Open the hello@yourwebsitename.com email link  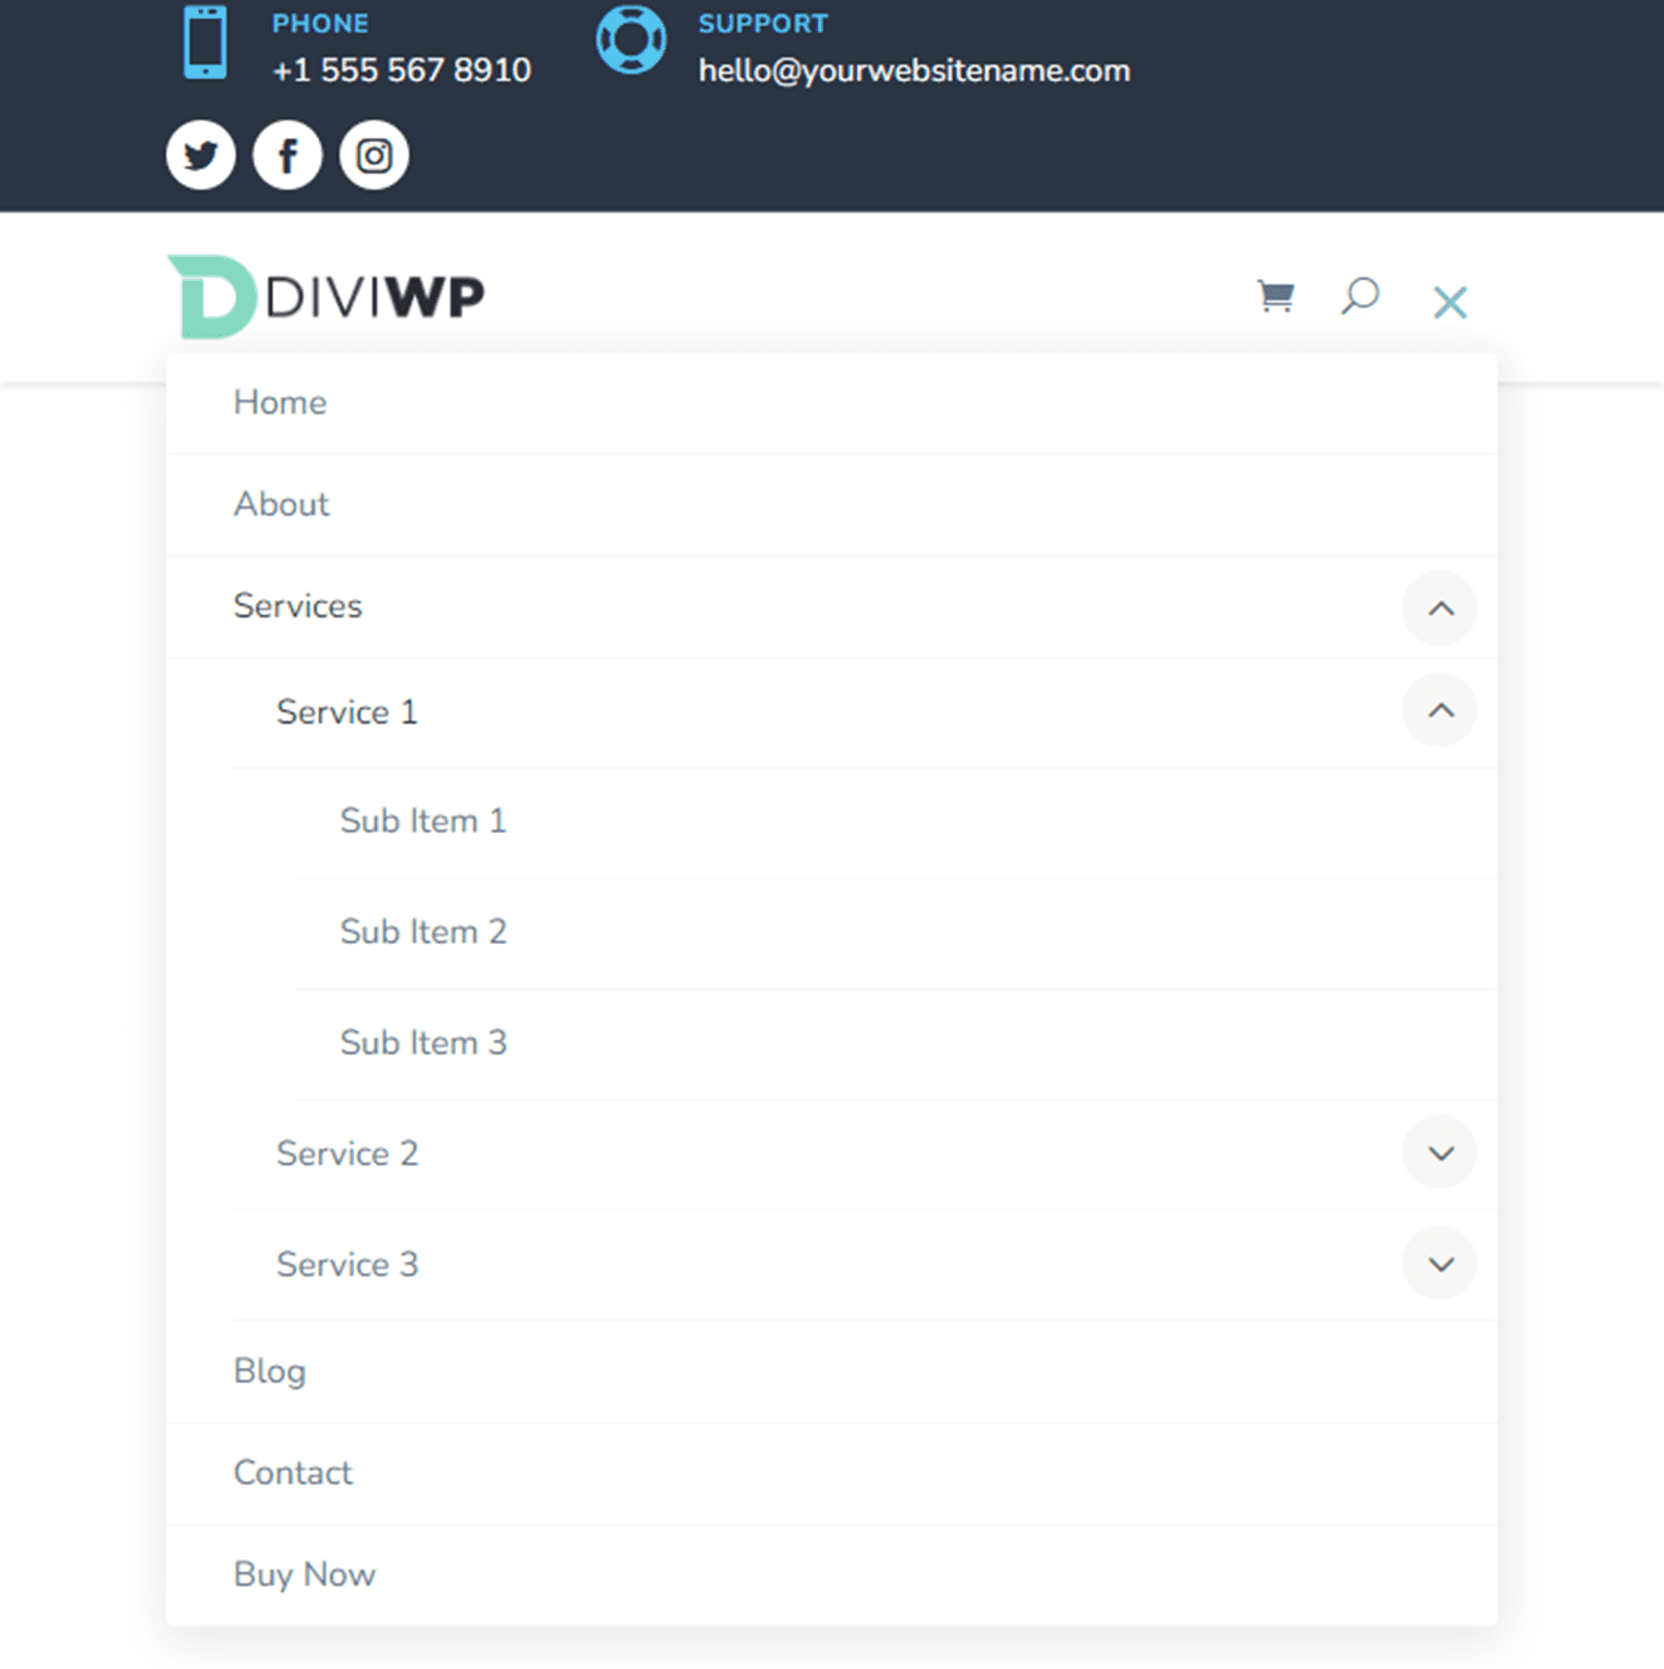click(914, 70)
